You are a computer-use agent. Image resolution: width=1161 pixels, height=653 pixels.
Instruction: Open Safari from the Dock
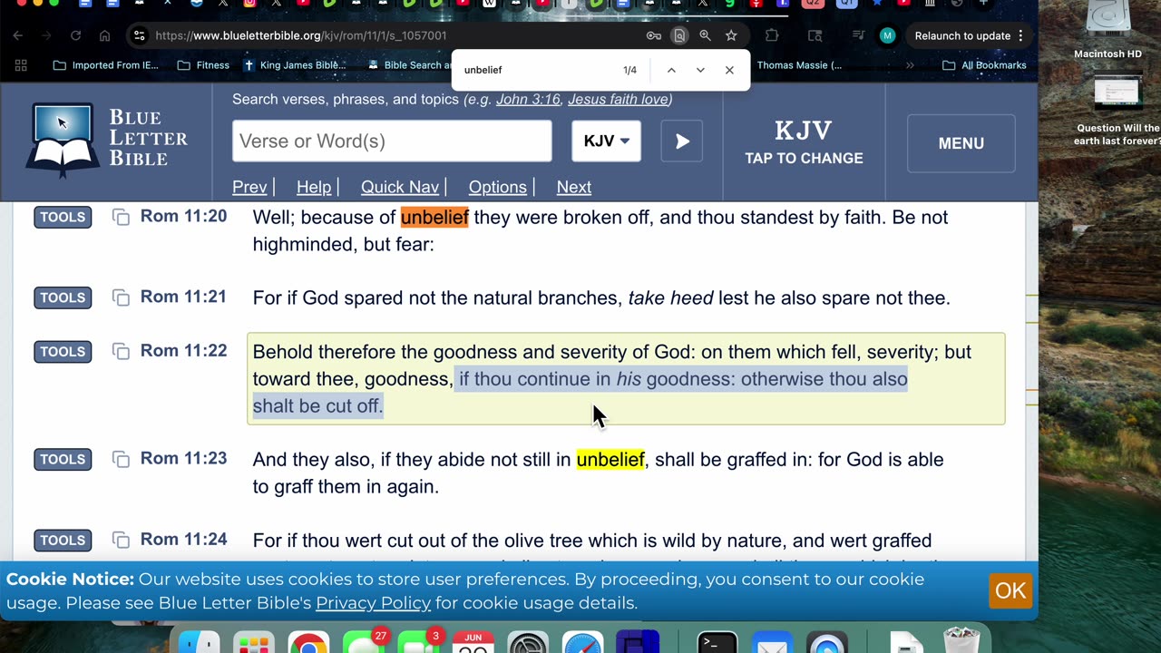582,645
